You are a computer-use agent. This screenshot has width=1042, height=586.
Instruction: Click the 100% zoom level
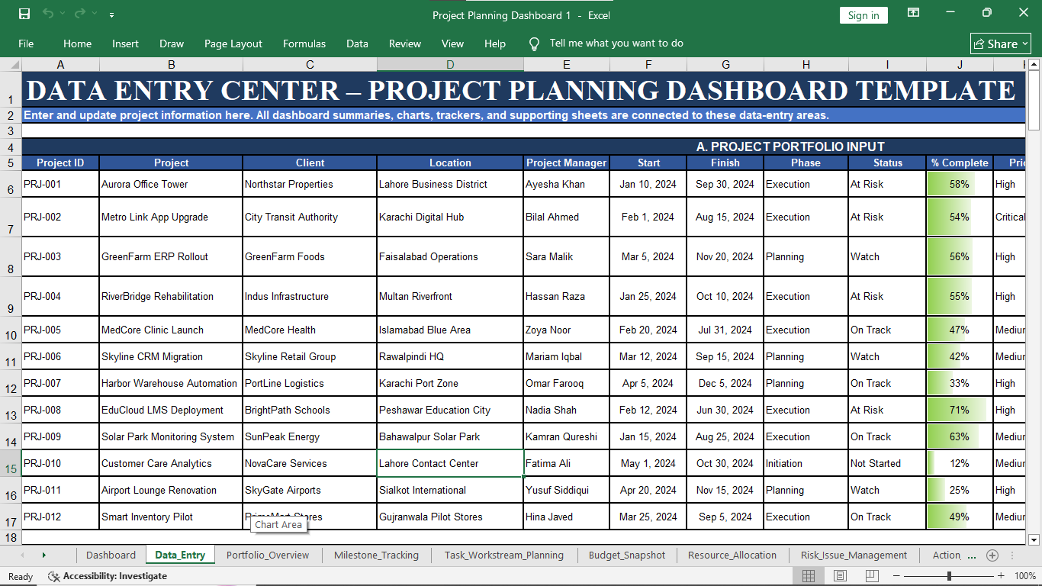[1024, 576]
